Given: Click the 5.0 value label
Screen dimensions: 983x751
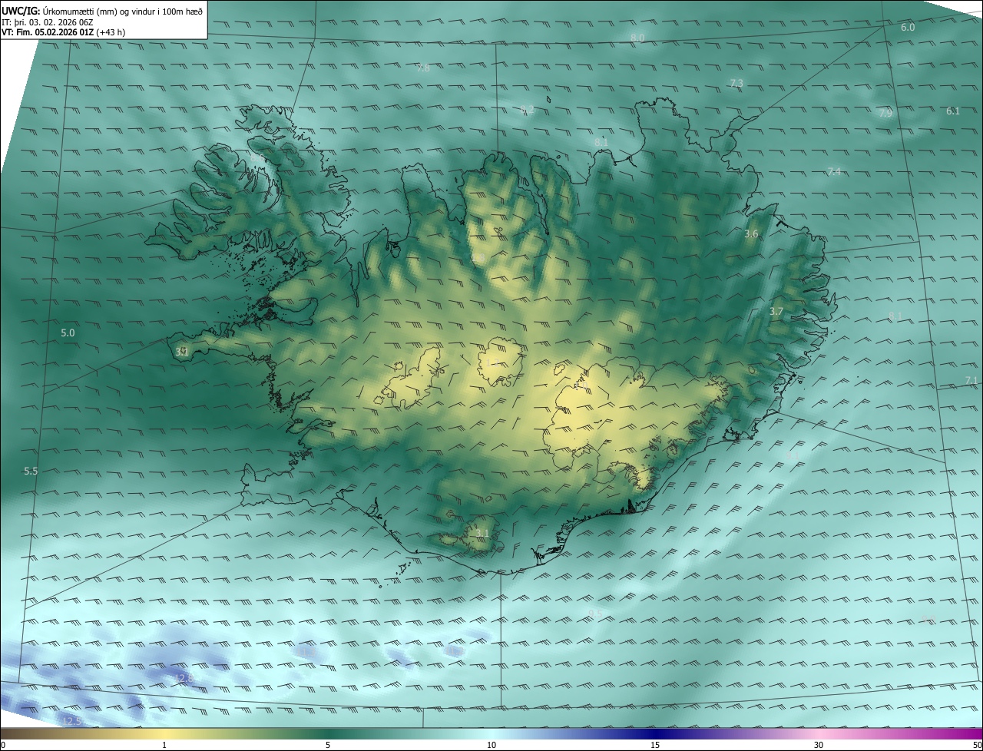Looking at the screenshot, I should point(68,332).
